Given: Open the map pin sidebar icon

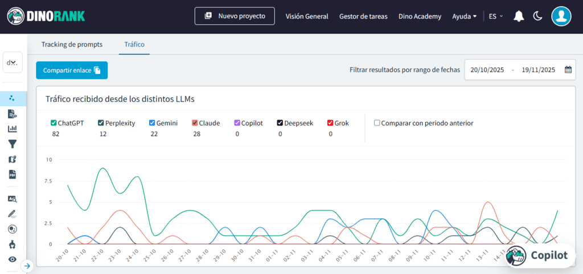Looking at the screenshot, I should pos(13,159).
